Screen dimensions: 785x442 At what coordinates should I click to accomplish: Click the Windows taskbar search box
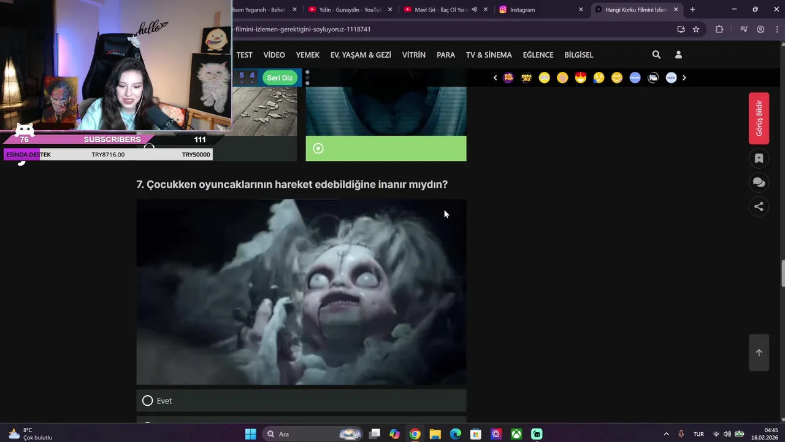coord(313,434)
